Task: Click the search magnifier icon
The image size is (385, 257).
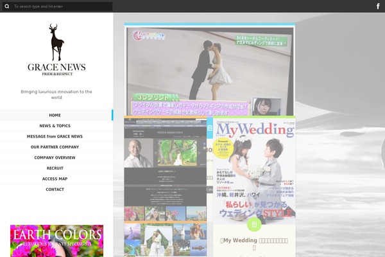Action: tap(7, 6)
